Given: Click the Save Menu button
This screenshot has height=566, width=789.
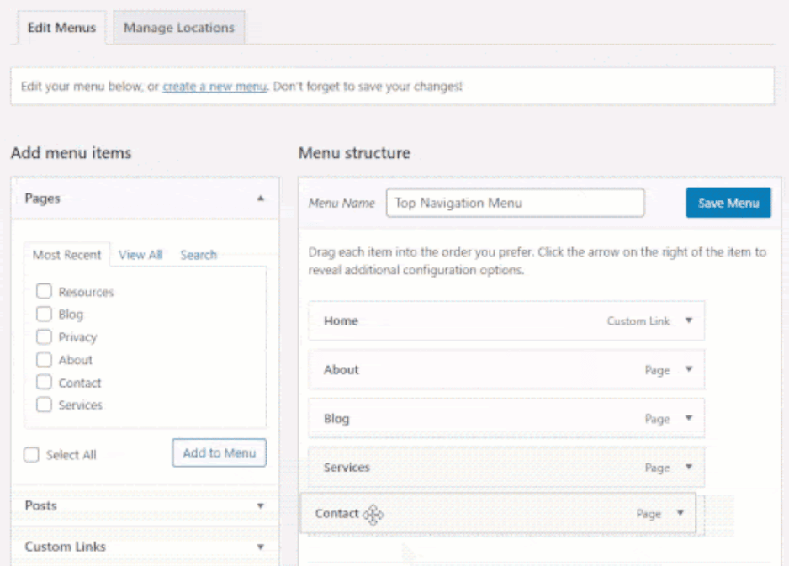Looking at the screenshot, I should (728, 203).
